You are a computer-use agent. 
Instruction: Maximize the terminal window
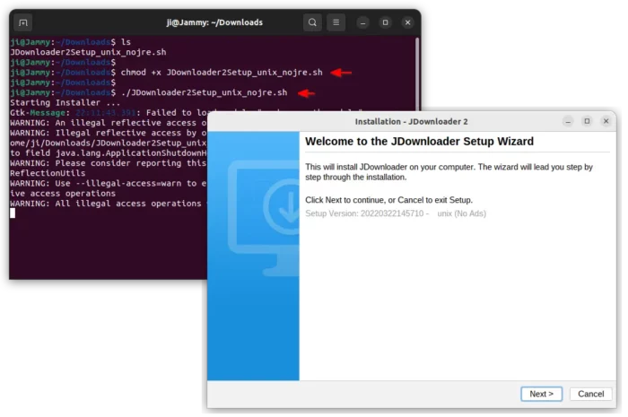coord(385,22)
